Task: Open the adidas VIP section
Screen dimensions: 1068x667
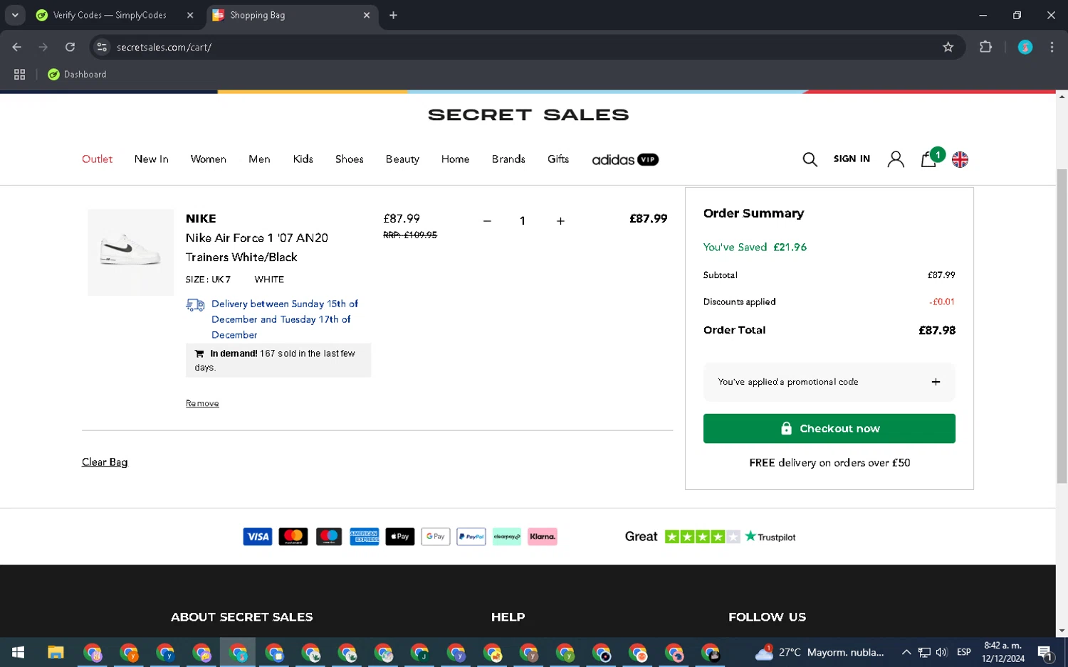Action: [x=625, y=159]
